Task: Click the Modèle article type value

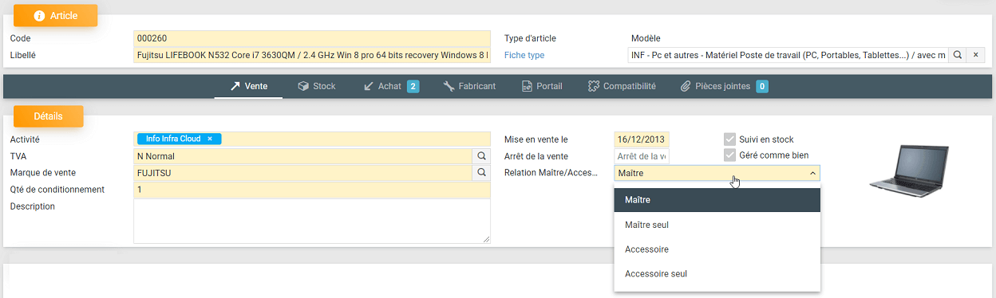Action: pos(646,38)
